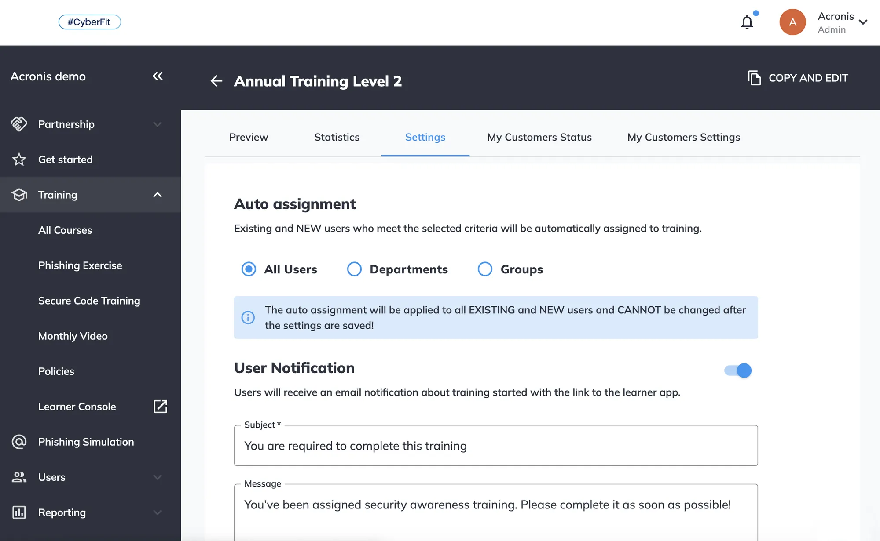Click the back arrow next to Annual Training Level 2

click(216, 81)
